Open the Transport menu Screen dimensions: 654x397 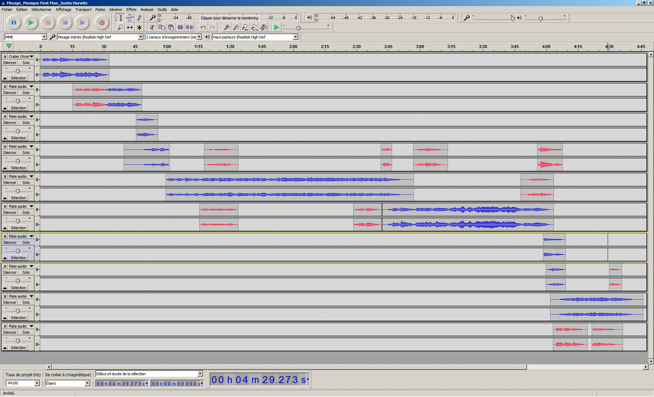(83, 10)
